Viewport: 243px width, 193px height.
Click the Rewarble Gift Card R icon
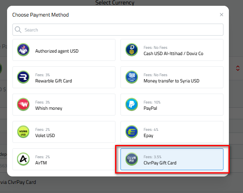23,77
